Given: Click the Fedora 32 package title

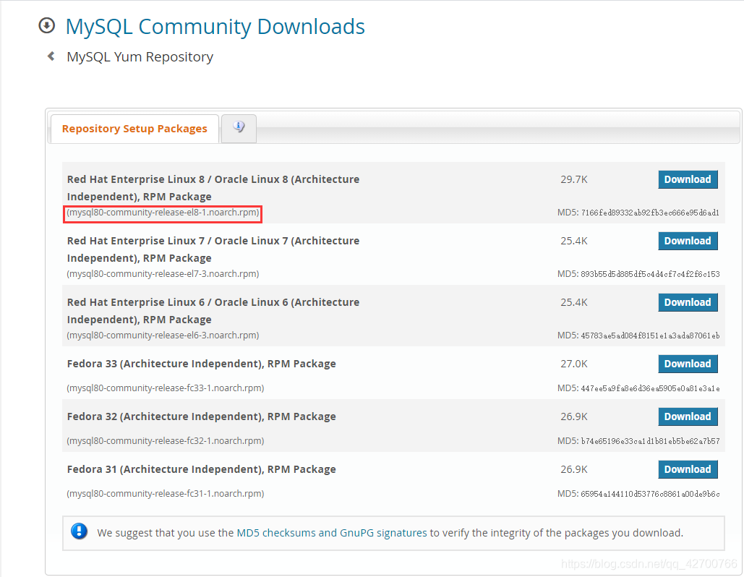Looking at the screenshot, I should (201, 416).
